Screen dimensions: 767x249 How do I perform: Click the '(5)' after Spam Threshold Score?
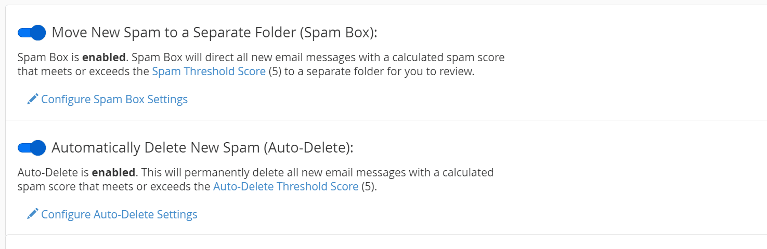tap(275, 72)
